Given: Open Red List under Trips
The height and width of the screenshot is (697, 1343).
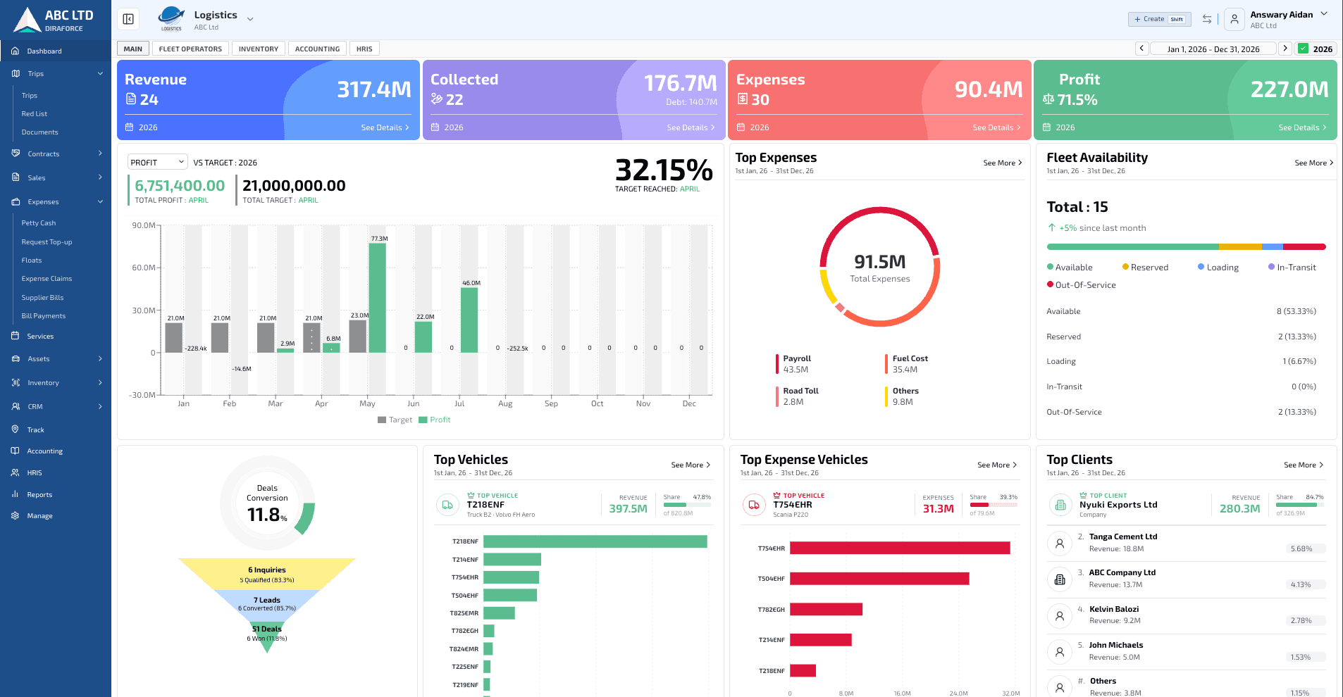Looking at the screenshot, I should [x=35, y=113].
